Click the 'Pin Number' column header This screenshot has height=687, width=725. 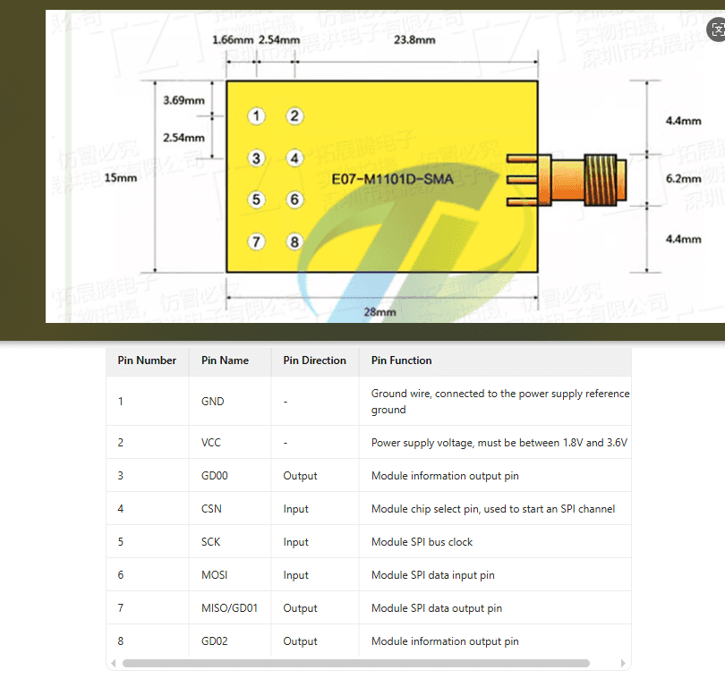147,360
